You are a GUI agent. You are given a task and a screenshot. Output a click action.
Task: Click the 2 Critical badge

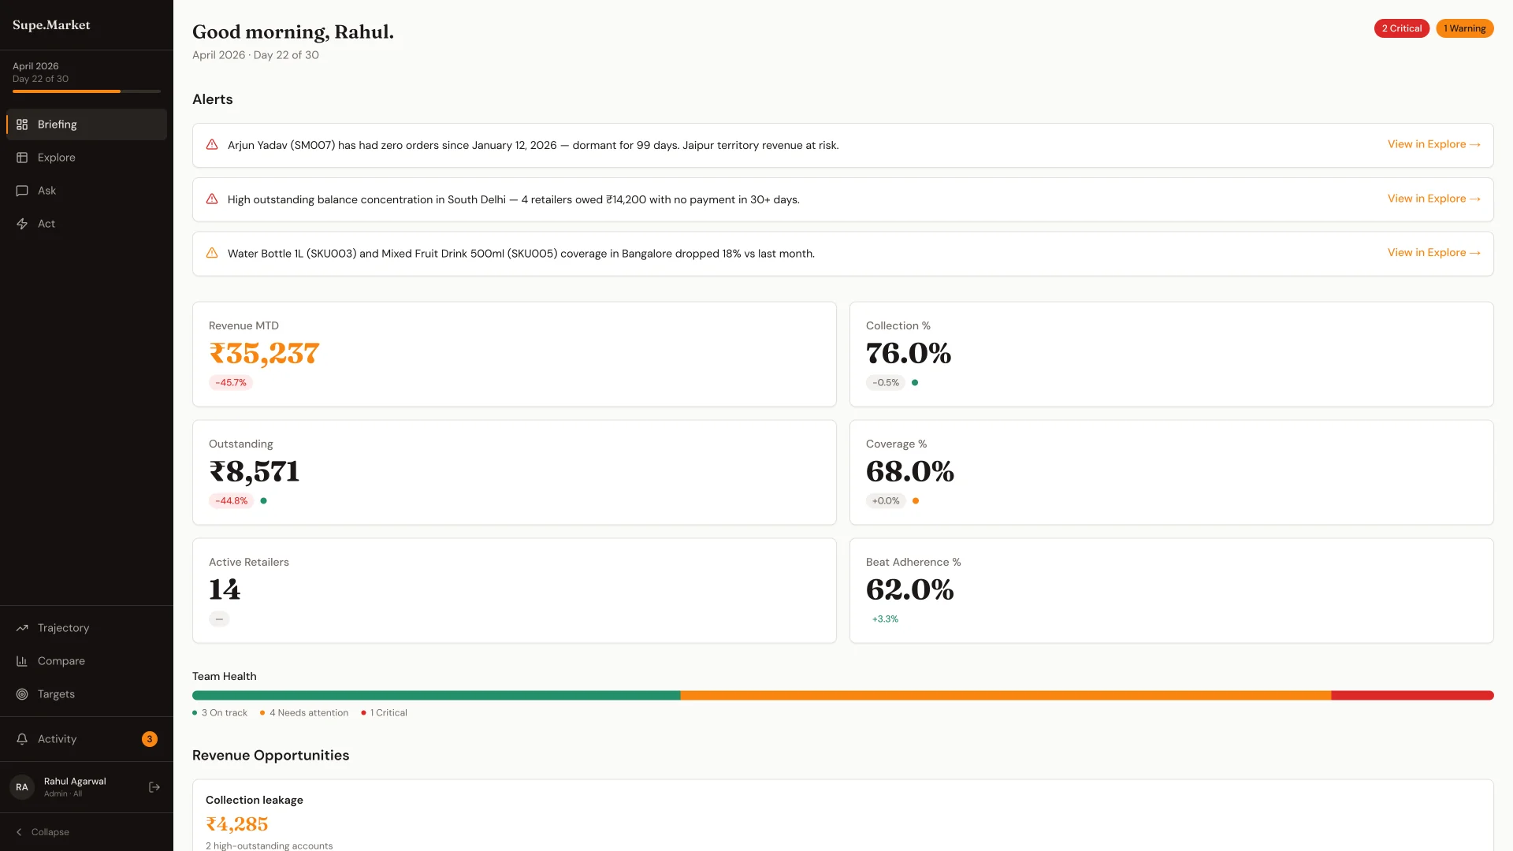1401,28
